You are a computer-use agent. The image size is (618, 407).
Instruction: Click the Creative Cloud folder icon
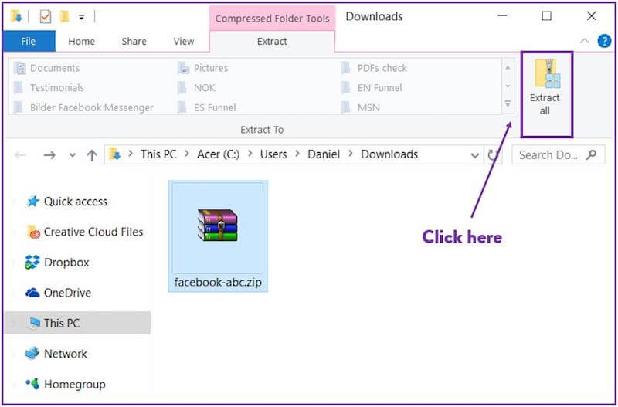(x=32, y=232)
